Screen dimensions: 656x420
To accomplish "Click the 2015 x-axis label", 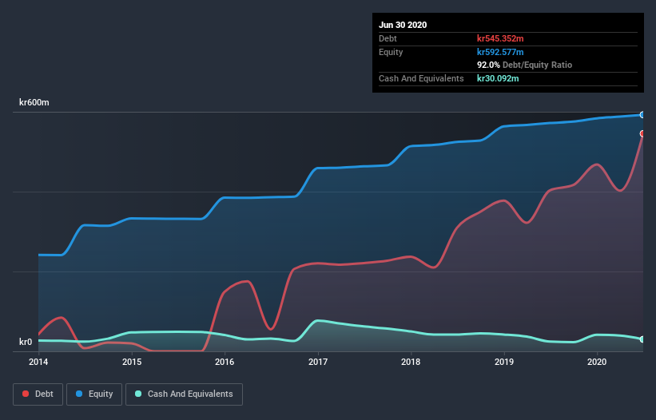I will coord(132,362).
